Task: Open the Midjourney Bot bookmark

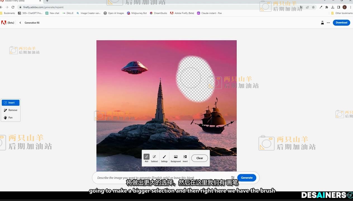Action: pos(137,13)
